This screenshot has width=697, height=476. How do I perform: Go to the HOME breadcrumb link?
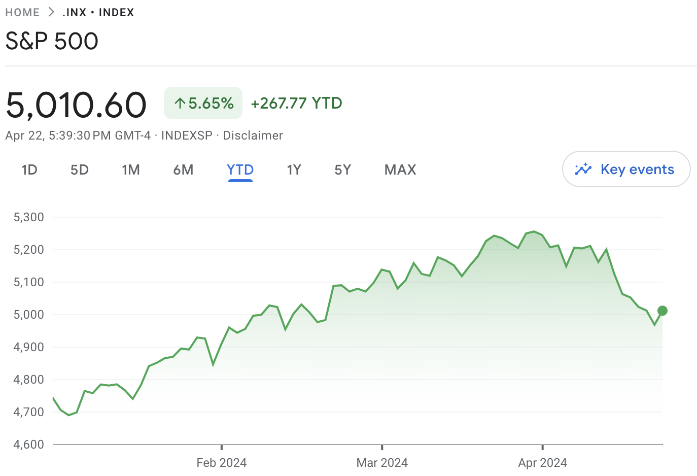pyautogui.click(x=22, y=12)
